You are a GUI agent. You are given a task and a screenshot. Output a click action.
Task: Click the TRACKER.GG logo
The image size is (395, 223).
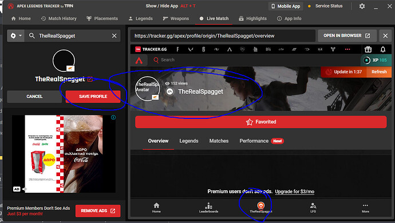(151, 49)
